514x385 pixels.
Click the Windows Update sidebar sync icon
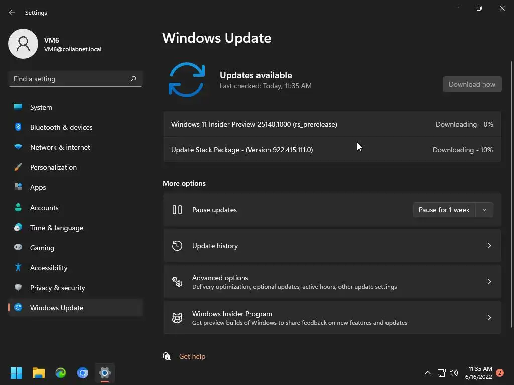[18, 307]
